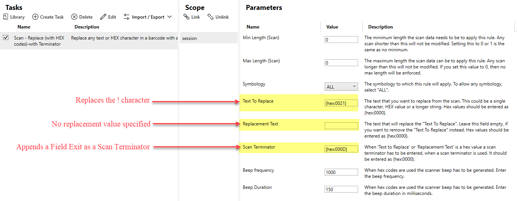Open the task Library

(14, 17)
